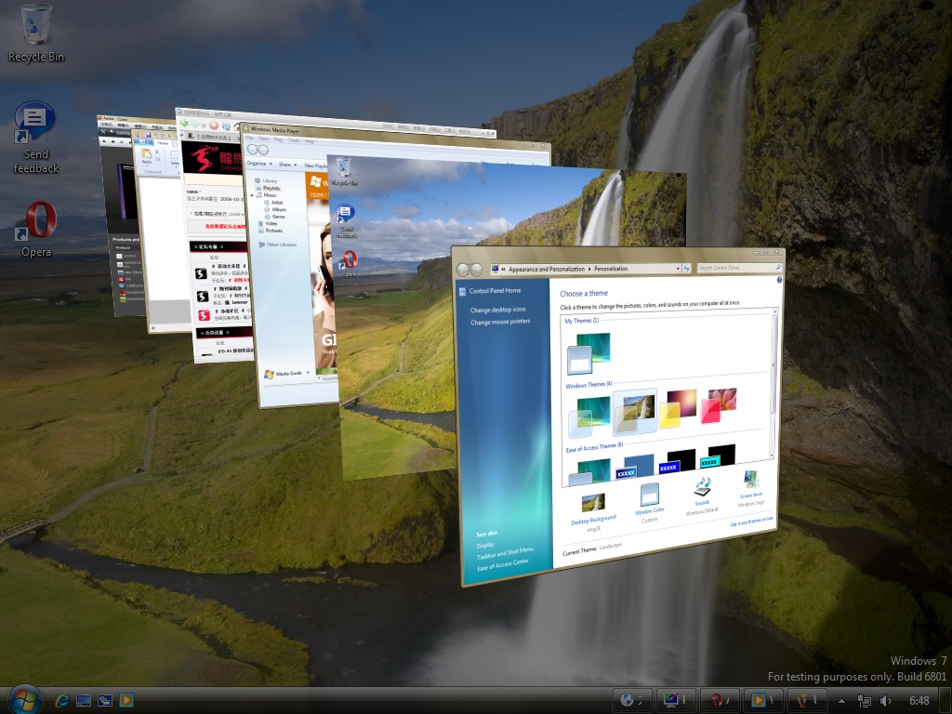Viewport: 952px width, 714px height.
Task: Select the My Themes thumbnail
Action: (588, 352)
